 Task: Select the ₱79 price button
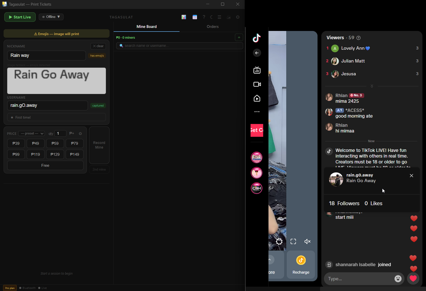click(x=75, y=143)
